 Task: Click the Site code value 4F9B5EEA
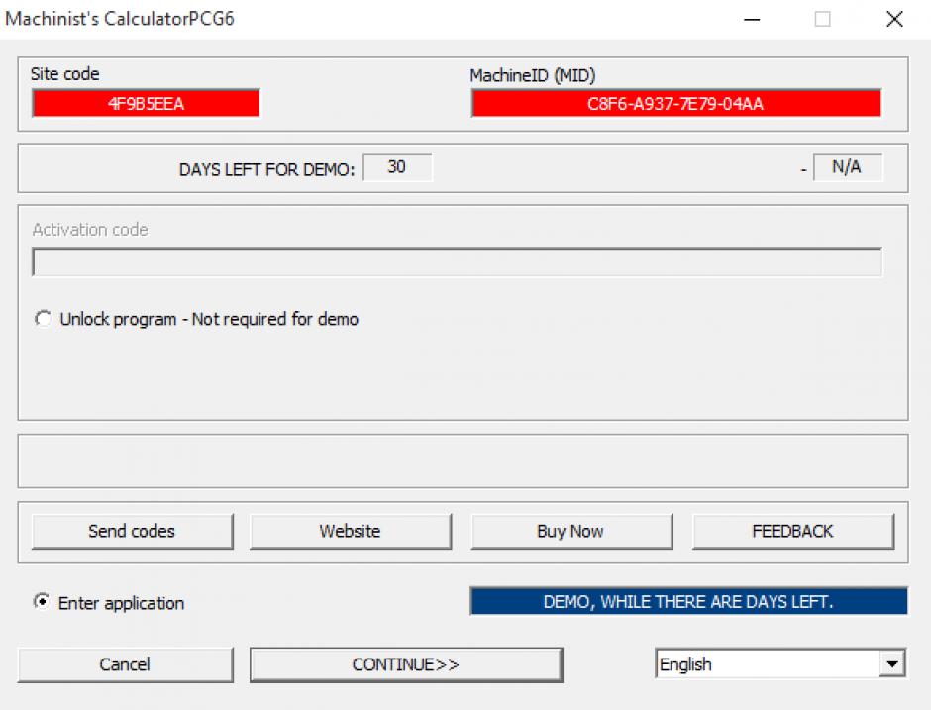146,104
